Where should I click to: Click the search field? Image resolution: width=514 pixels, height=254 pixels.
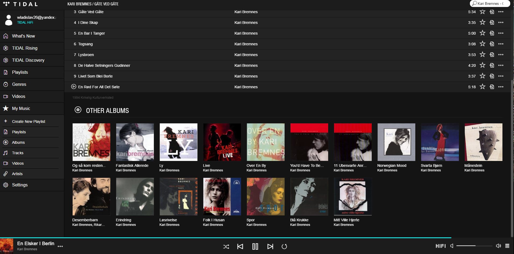coord(490,3)
